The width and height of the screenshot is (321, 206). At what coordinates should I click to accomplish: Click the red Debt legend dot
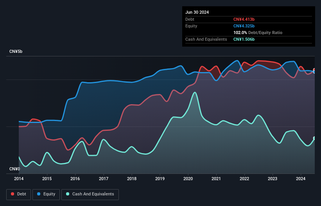(13, 194)
